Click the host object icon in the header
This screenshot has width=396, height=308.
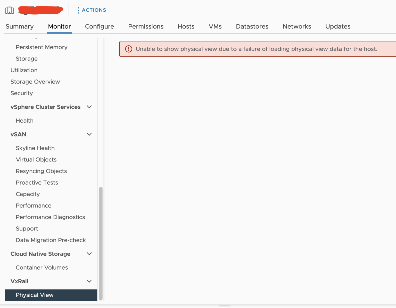pyautogui.click(x=10, y=10)
